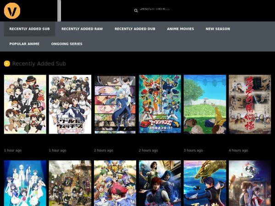
Task: Open the World Witches poster thumbnail
Action: tap(70, 104)
